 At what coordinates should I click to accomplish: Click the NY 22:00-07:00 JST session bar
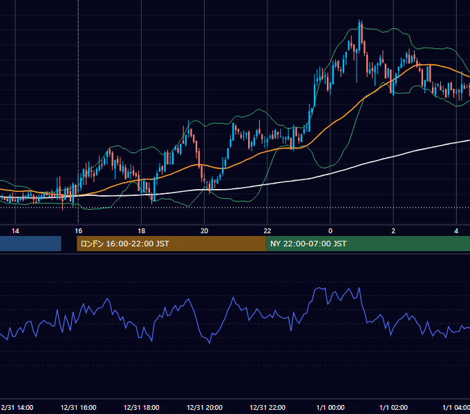click(368, 244)
